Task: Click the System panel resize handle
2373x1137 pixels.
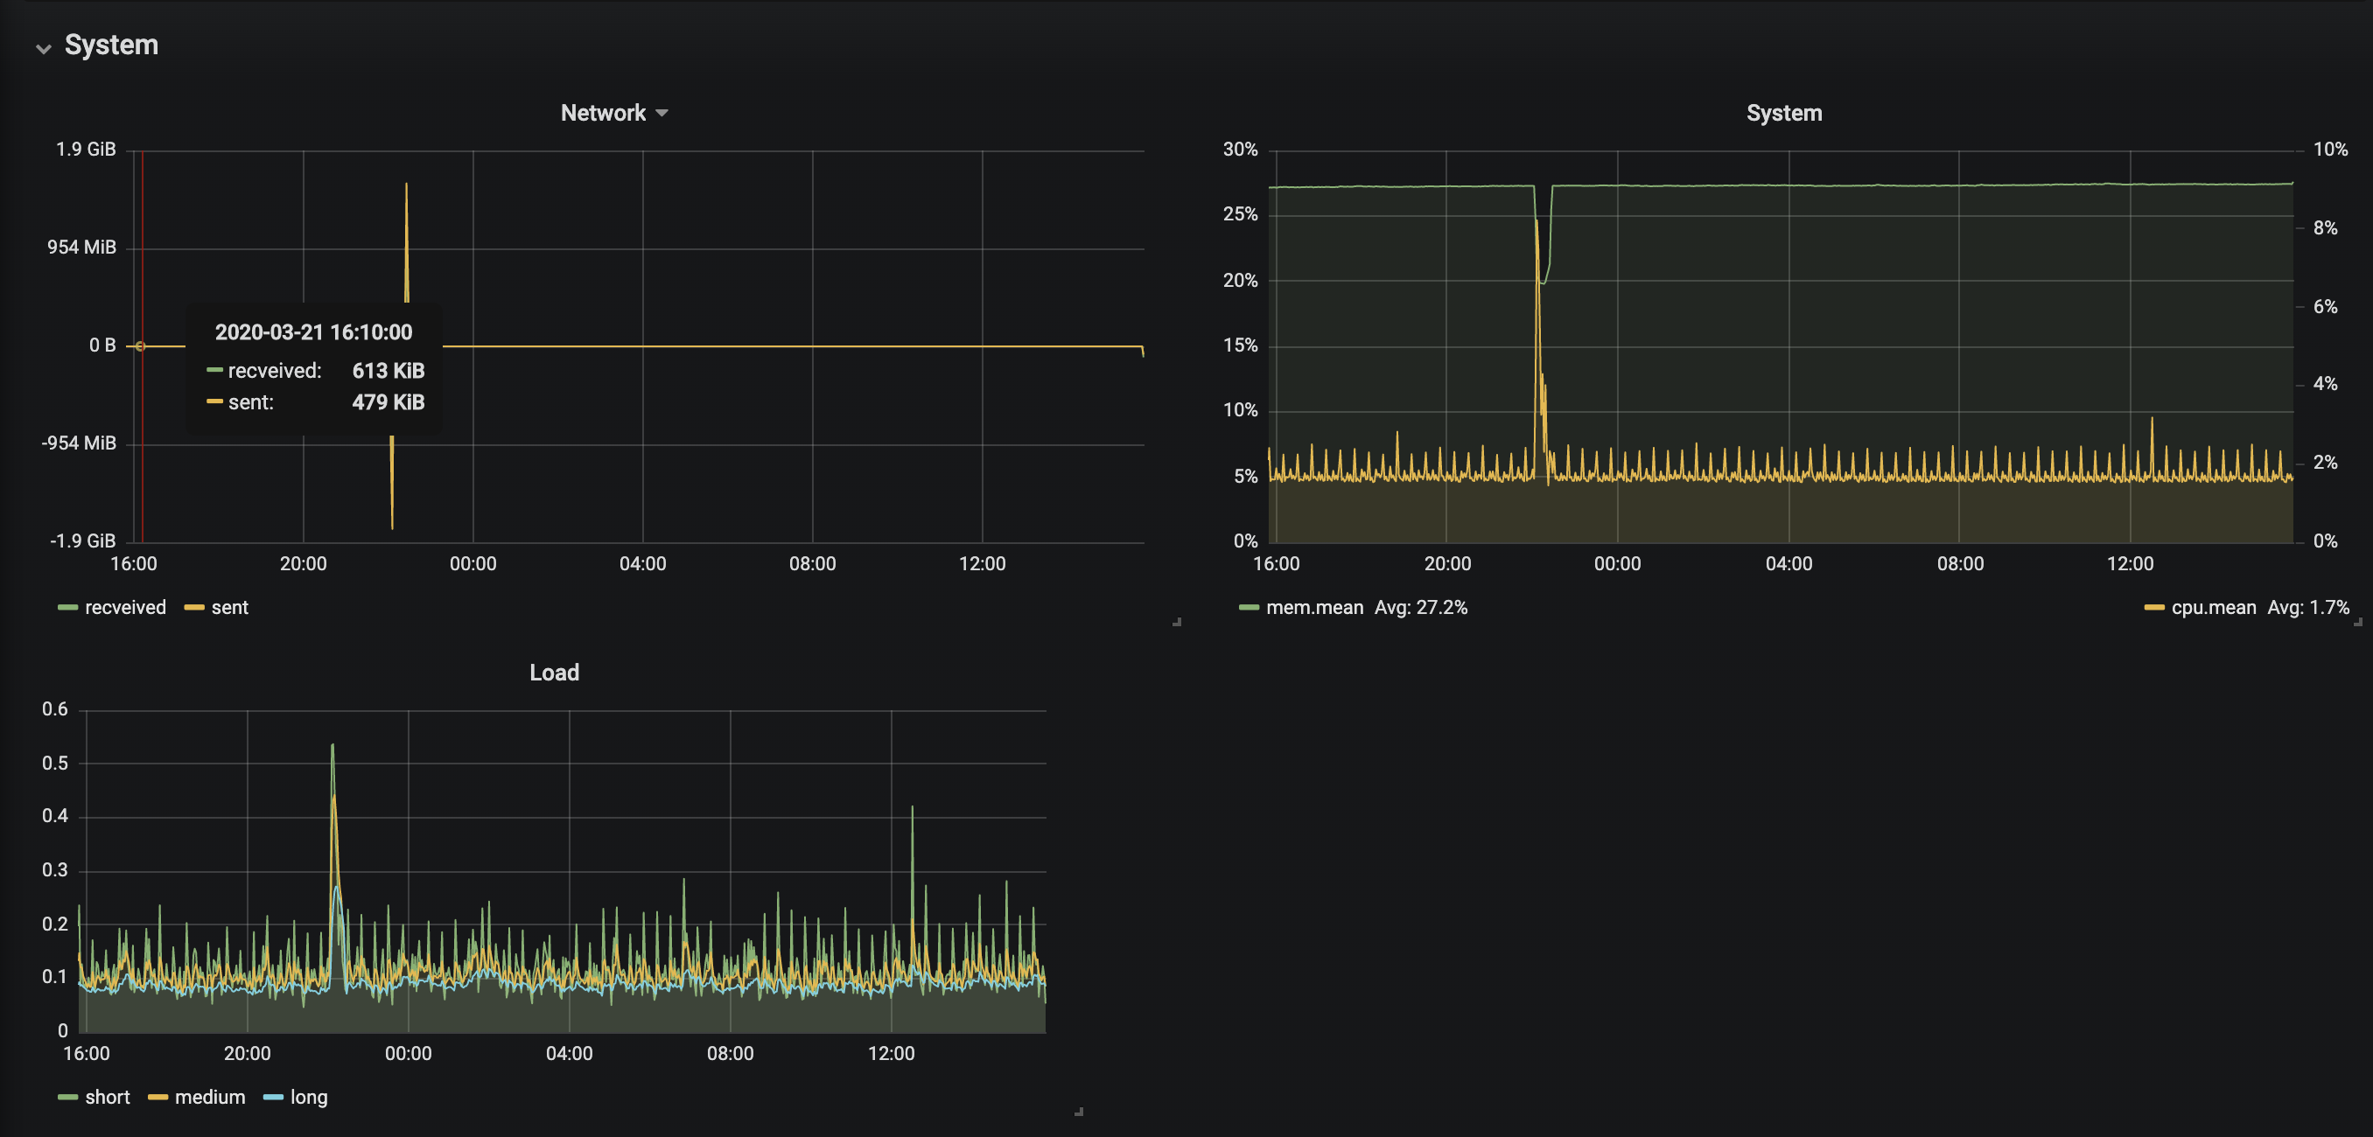Action: [x=2358, y=623]
